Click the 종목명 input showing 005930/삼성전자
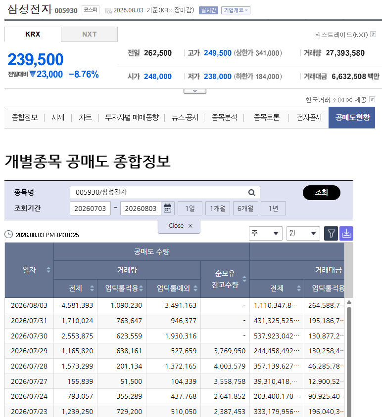The width and height of the screenshot is (382, 417). click(x=165, y=193)
